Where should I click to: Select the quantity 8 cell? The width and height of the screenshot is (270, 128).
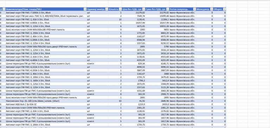click(115, 94)
